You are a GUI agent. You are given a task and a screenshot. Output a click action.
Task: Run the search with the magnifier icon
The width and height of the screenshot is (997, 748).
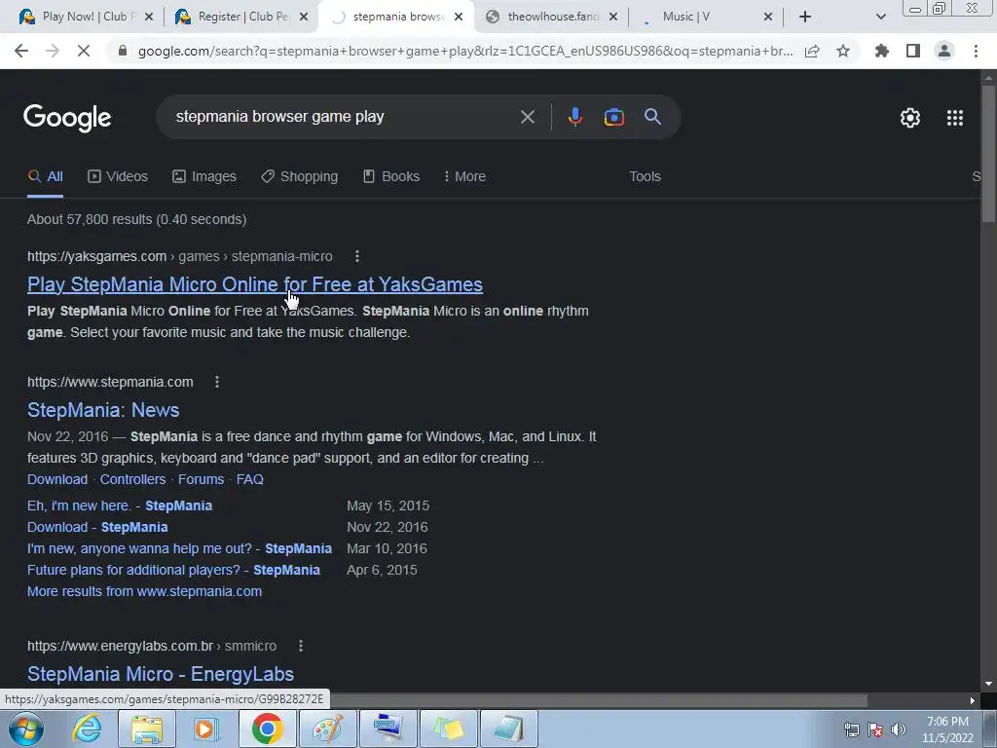point(652,117)
